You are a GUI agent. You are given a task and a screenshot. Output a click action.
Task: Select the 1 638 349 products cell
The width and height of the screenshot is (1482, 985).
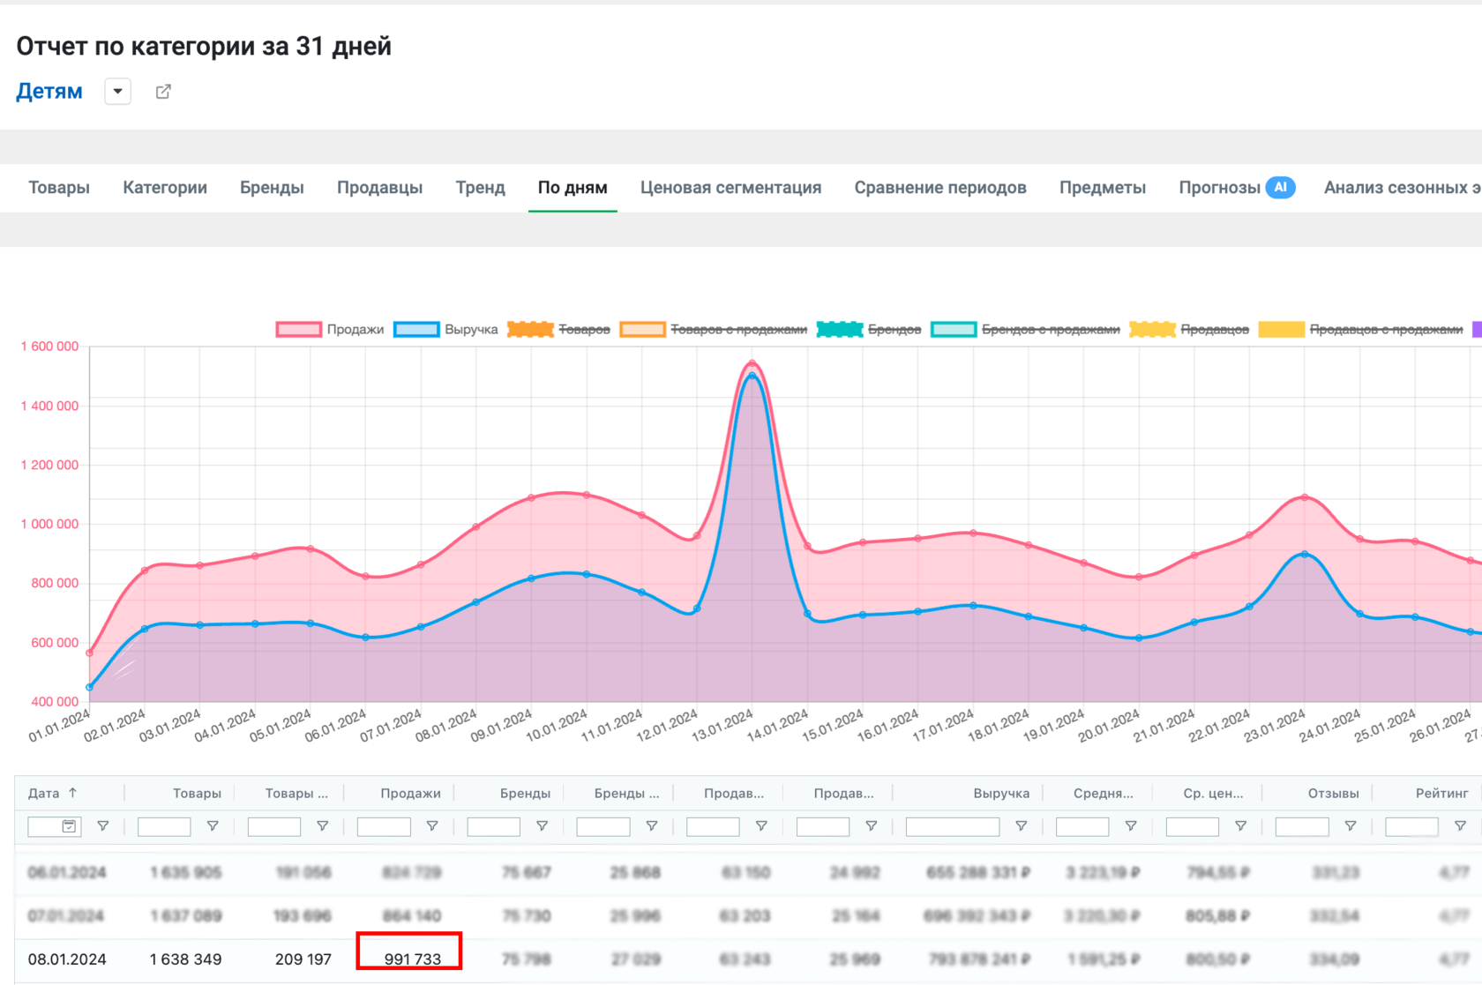pyautogui.click(x=185, y=959)
